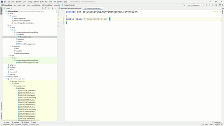This screenshot has width=224, height=126.
Task: Open the Project Structure folder icon
Action: (x=216, y=5)
